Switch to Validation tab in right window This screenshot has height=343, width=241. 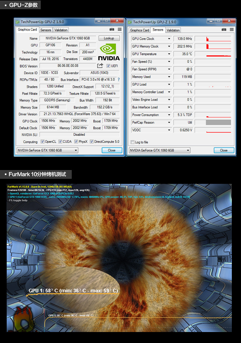(173, 30)
